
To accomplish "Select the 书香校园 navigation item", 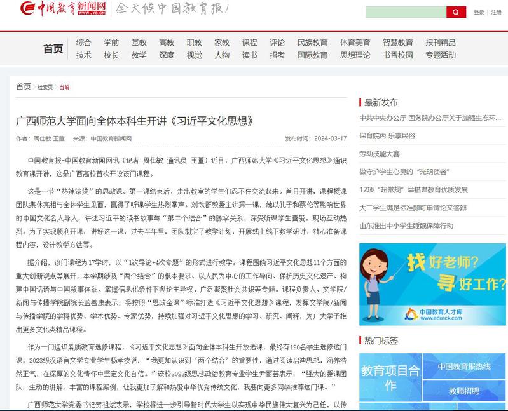I will 398,55.
